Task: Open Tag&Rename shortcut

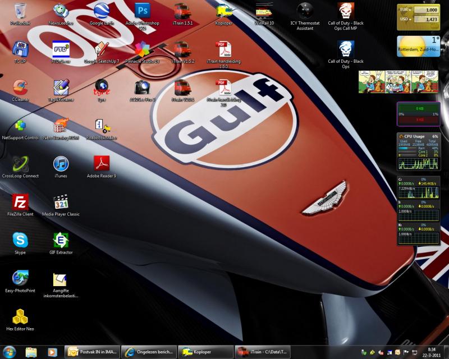Action: click(x=61, y=90)
